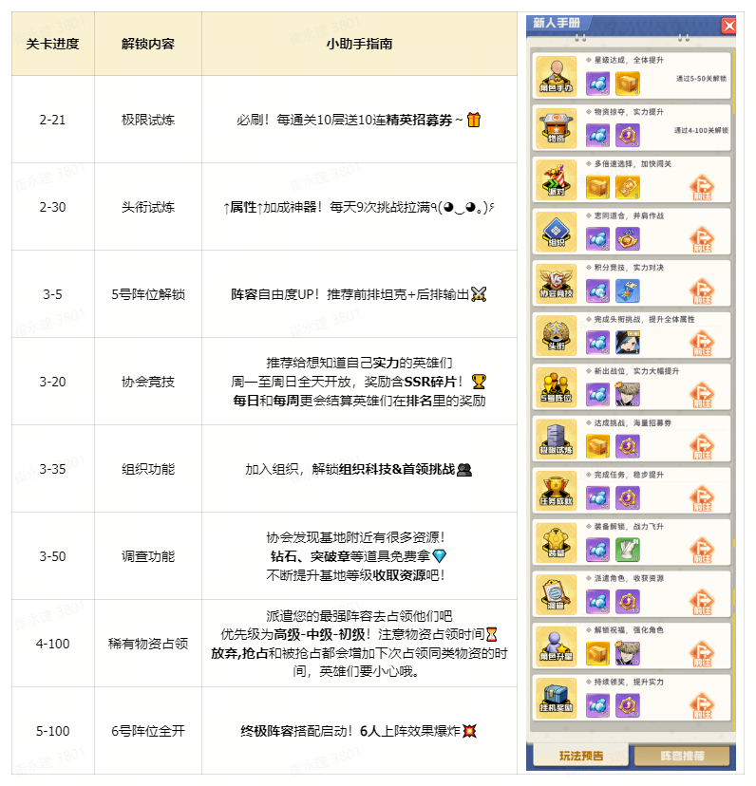Click the 组织功能 table cell
The height and width of the screenshot is (786, 756).
148,469
